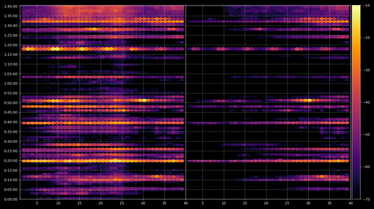Click the −70 colorbar scale label
374x209 pixels.
[366, 199]
